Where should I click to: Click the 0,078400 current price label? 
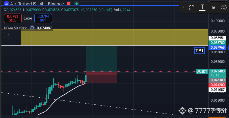(x=217, y=71)
